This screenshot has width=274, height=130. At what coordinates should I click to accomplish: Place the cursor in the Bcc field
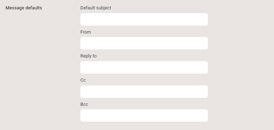tap(144, 115)
